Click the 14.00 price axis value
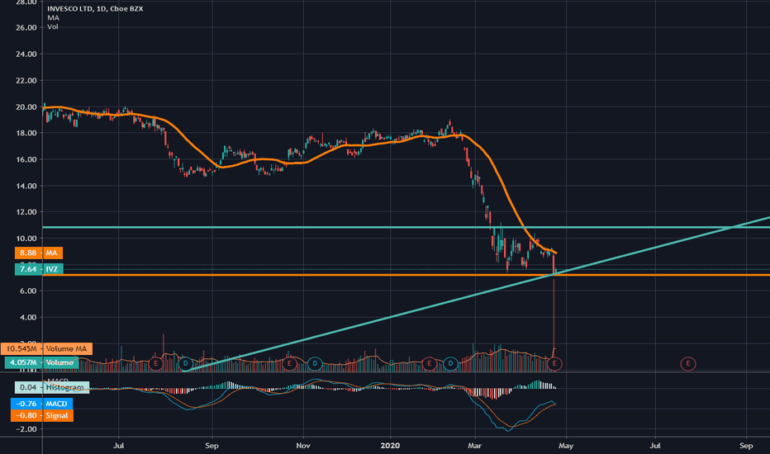The image size is (770, 454). (26, 186)
